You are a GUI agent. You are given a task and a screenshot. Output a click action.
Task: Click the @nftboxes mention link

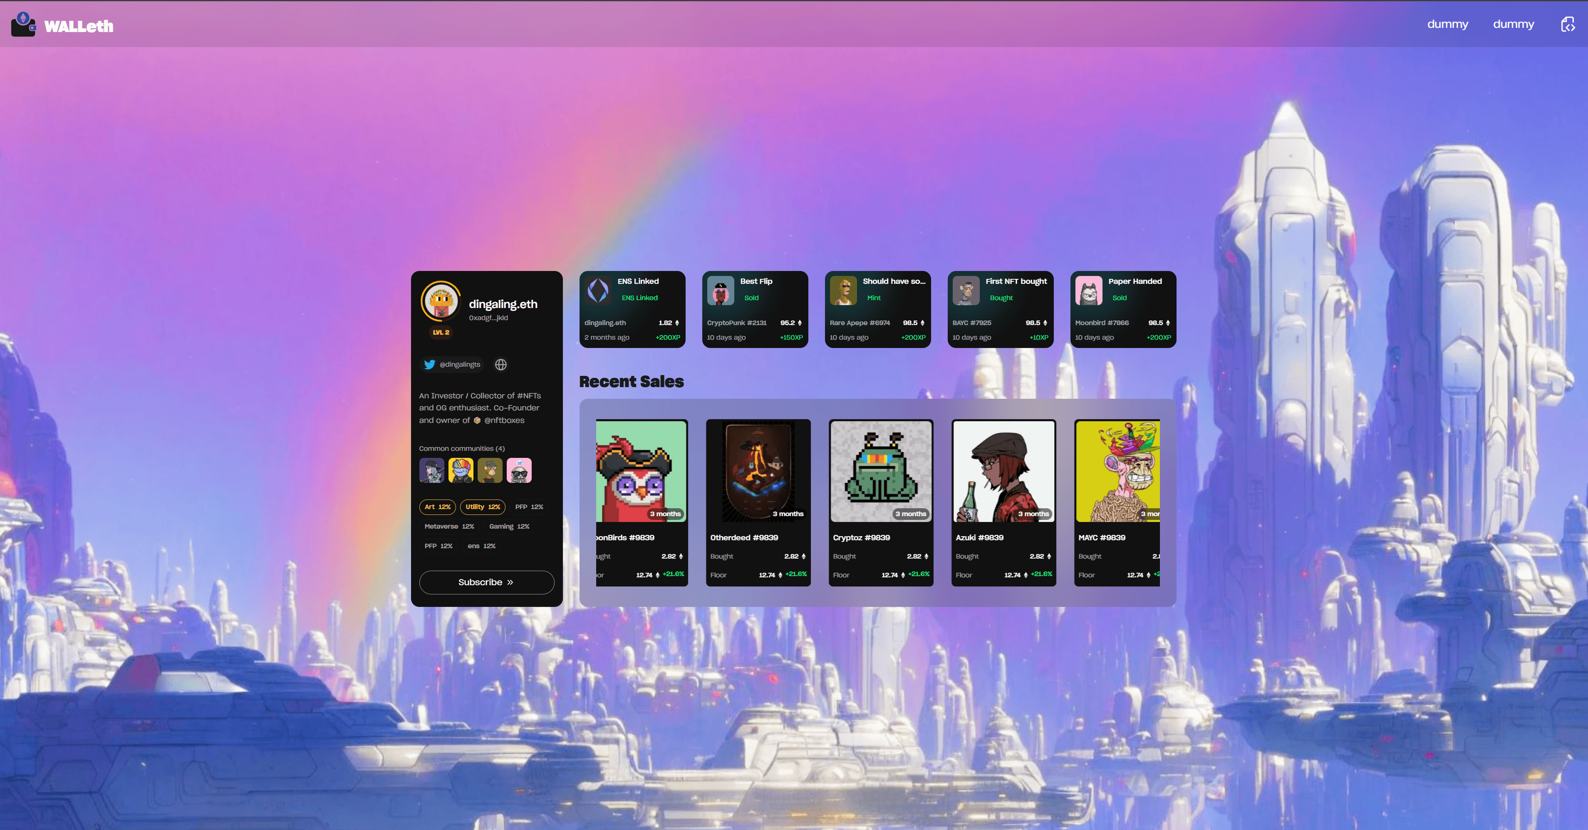click(504, 420)
